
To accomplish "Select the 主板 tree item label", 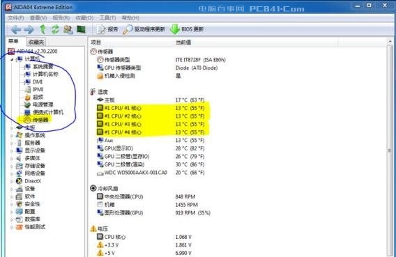I will tap(30, 127).
